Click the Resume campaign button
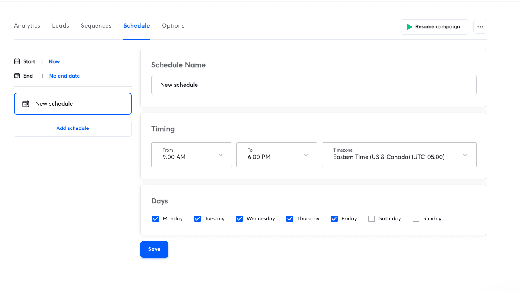Viewport: 520px width, 292px height. 434,27
